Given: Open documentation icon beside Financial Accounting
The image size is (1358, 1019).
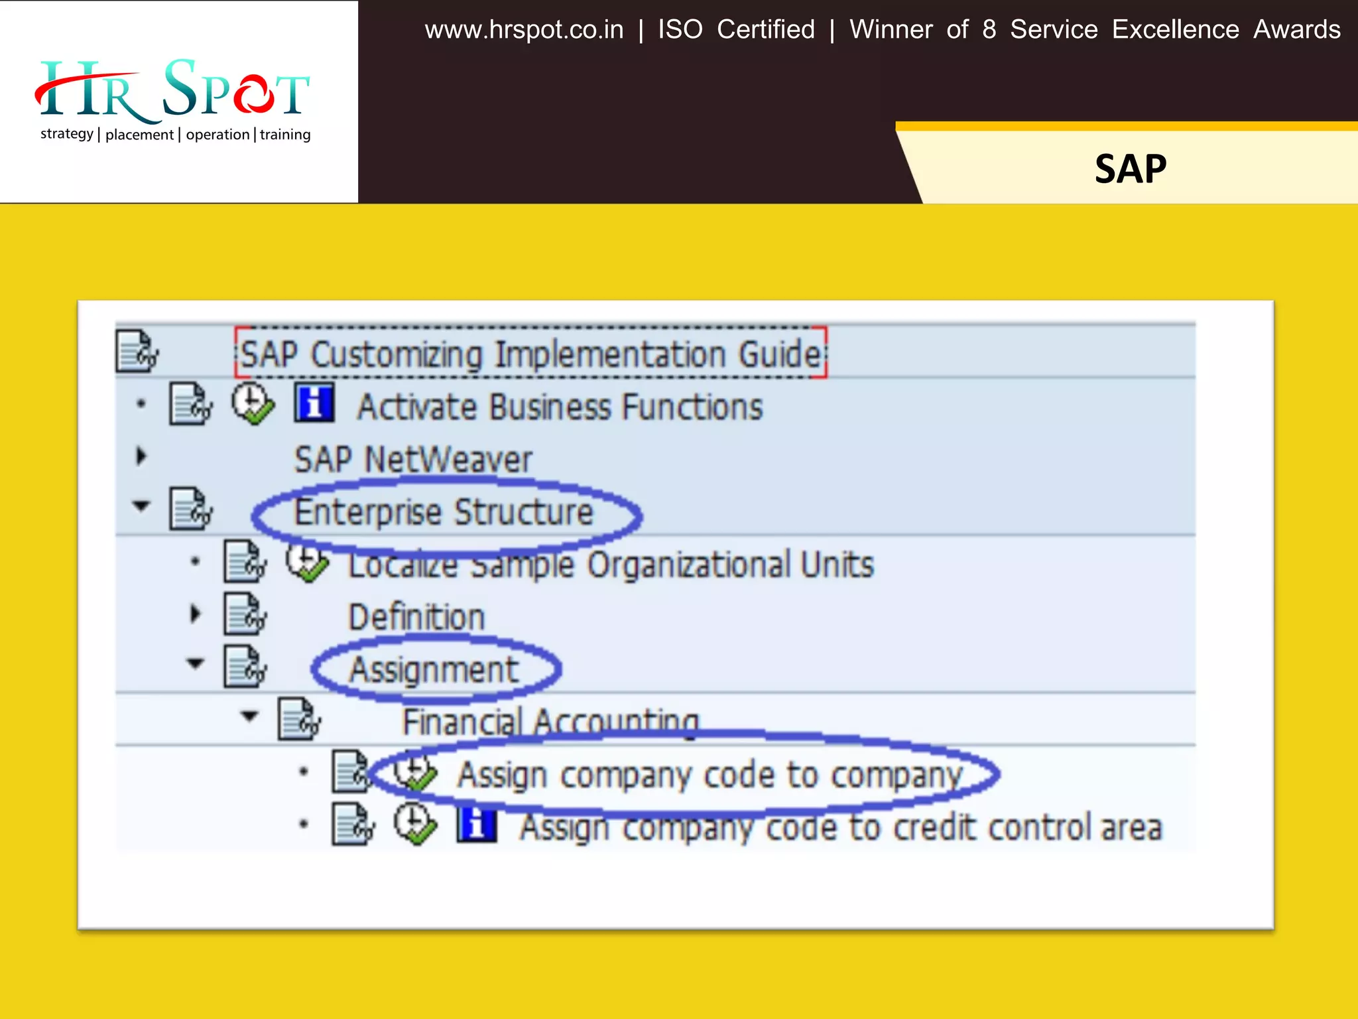Looking at the screenshot, I should point(300,718).
